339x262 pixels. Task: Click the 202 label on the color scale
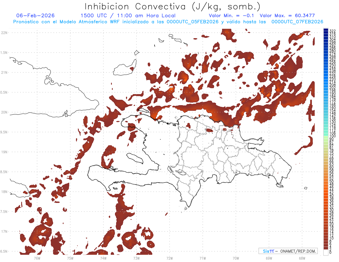333,88
